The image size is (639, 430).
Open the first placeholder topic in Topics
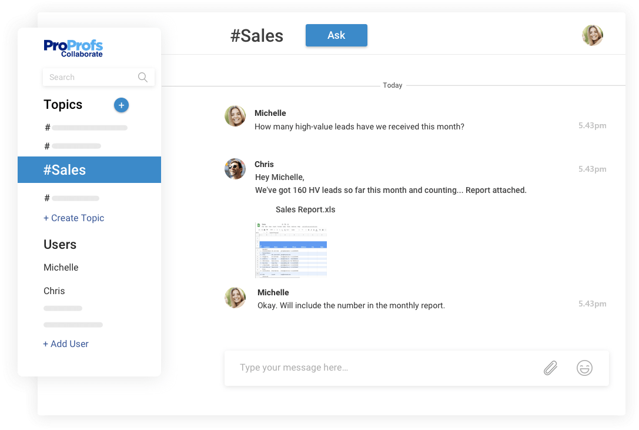tap(88, 128)
